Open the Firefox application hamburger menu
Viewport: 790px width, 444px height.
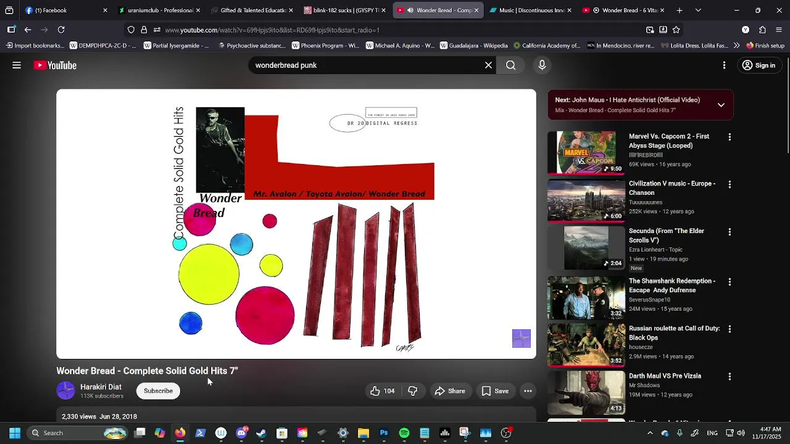[780, 30]
